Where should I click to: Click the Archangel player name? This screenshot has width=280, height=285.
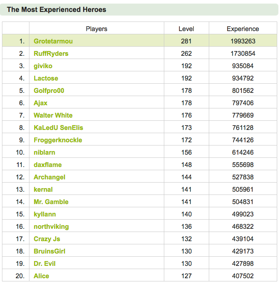pos(49,177)
